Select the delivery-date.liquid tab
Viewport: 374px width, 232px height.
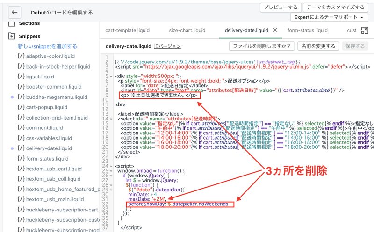pos(246,30)
